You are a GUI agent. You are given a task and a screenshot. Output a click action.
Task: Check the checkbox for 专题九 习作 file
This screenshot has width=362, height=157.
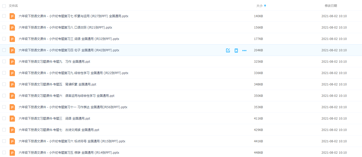[x=4, y=61]
